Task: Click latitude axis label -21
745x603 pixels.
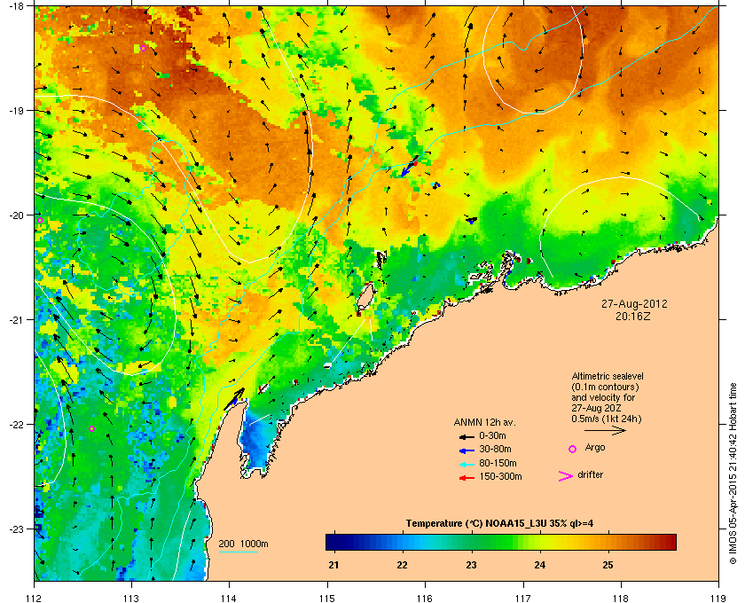Action: (16, 319)
